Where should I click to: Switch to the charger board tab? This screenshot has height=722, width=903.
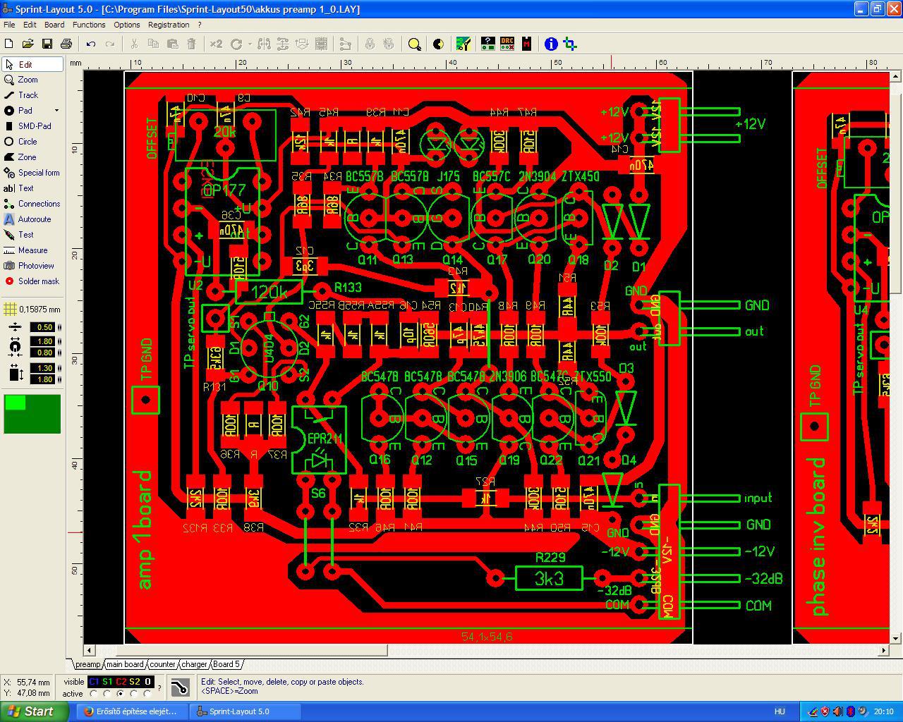point(194,664)
